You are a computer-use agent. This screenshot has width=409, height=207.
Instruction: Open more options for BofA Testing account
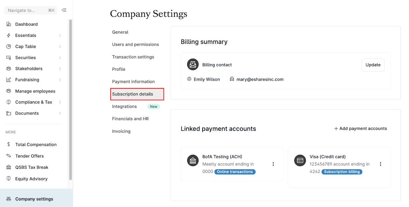click(273, 164)
